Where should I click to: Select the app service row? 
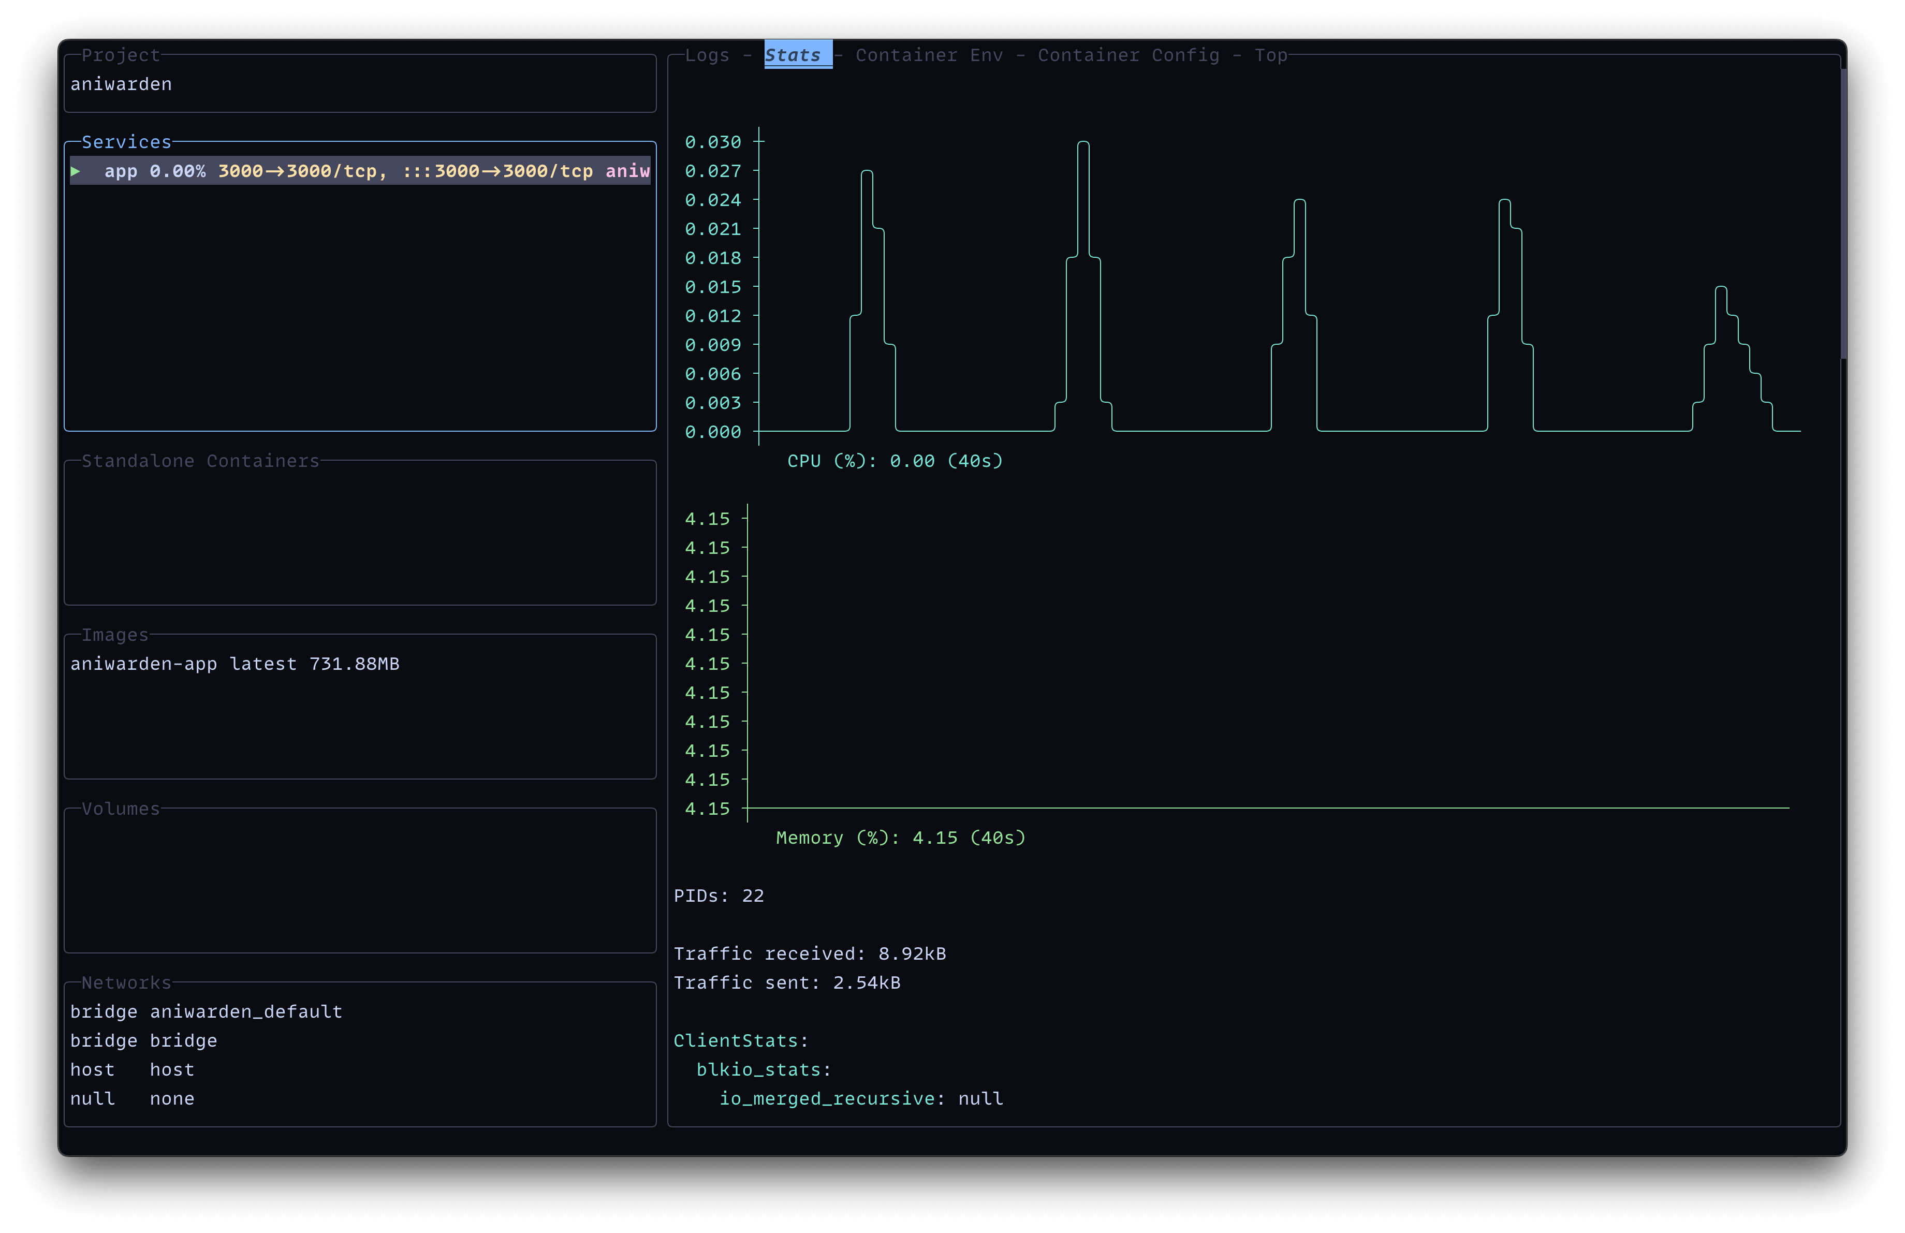tap(360, 170)
